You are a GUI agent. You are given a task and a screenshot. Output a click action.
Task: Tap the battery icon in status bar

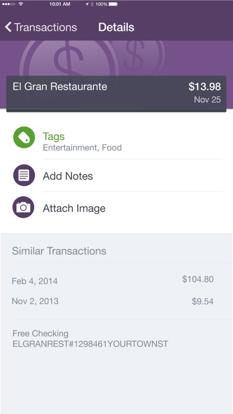pos(113,4)
